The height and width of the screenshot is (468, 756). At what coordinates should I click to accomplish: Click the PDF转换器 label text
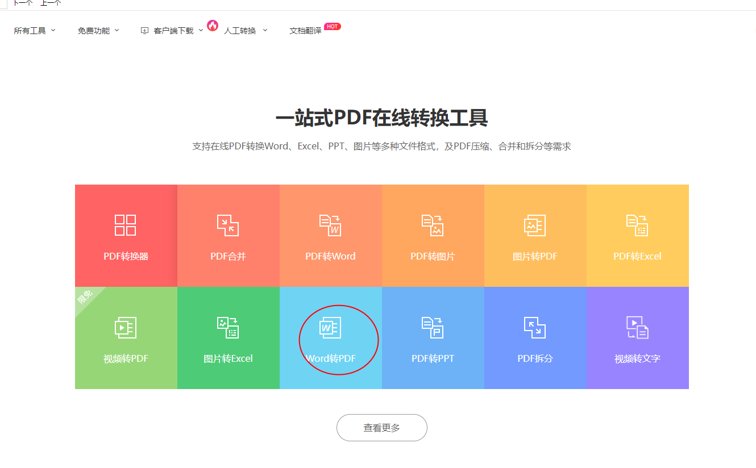click(x=126, y=256)
